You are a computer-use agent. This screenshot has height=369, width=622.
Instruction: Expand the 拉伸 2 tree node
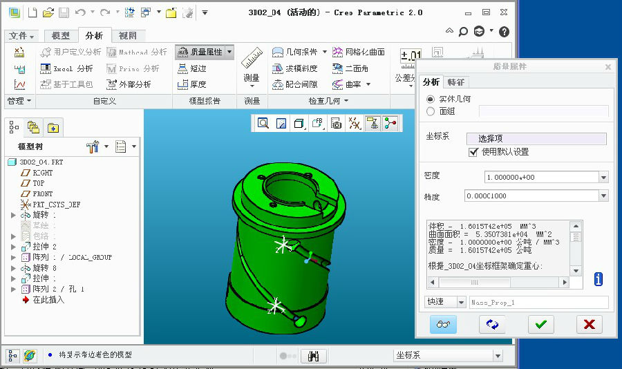(x=13, y=247)
